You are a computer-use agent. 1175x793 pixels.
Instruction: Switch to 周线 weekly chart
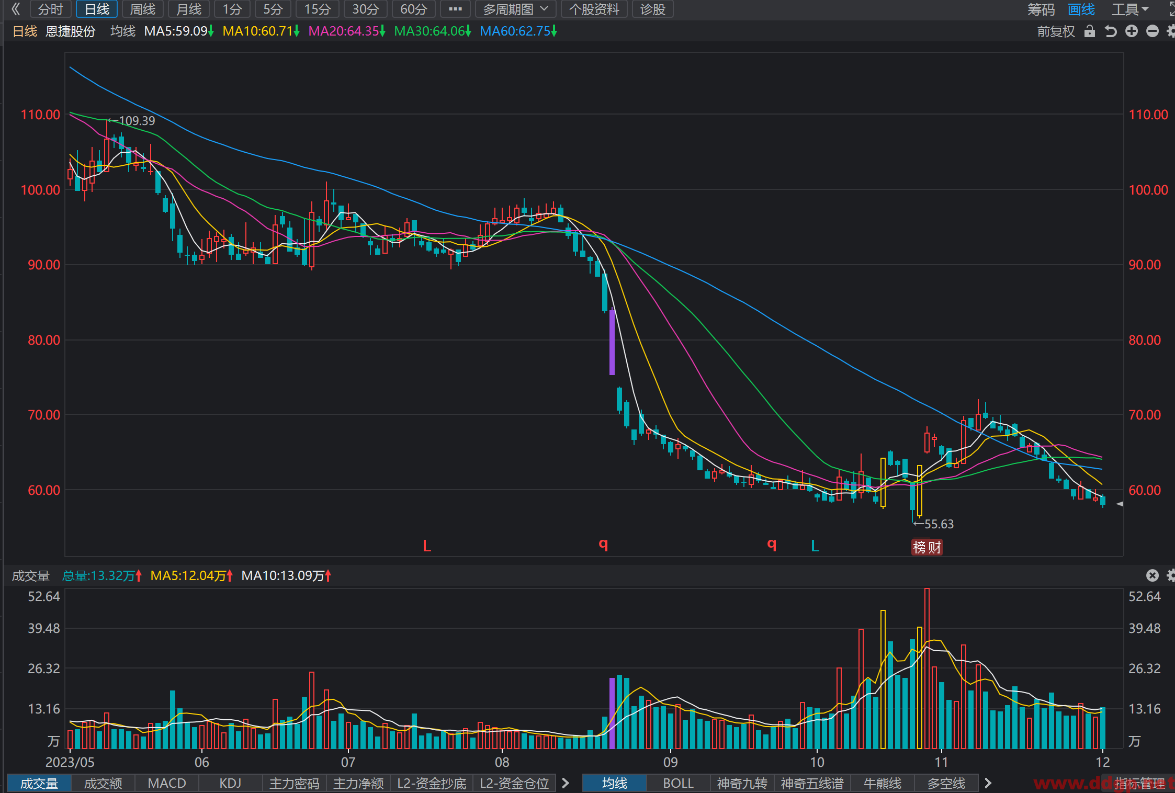coord(142,9)
